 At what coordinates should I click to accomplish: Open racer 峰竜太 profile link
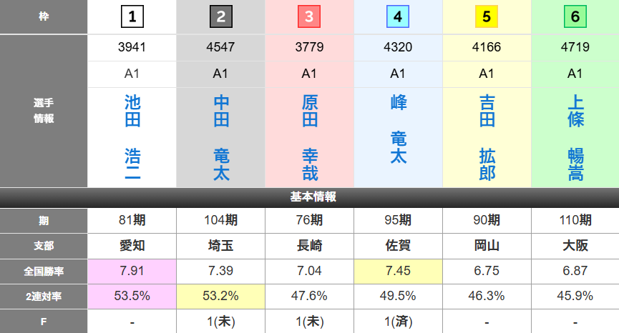[398, 130]
